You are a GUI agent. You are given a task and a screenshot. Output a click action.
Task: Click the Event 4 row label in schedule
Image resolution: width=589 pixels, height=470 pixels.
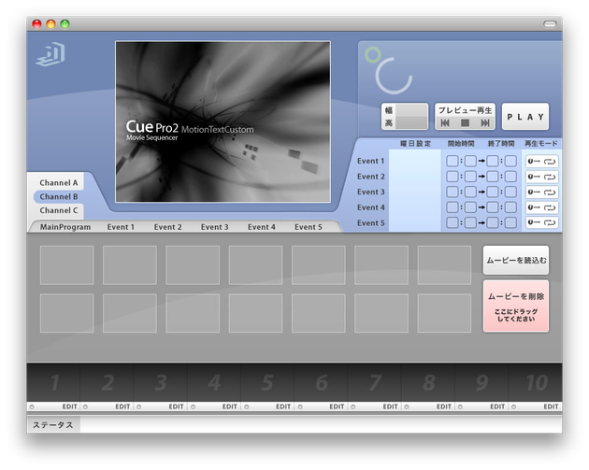371,207
